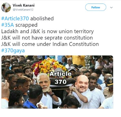Open the Vivek Kanani display name
Image resolution: width=121 pixels, height=117 pixels.
[24, 5]
